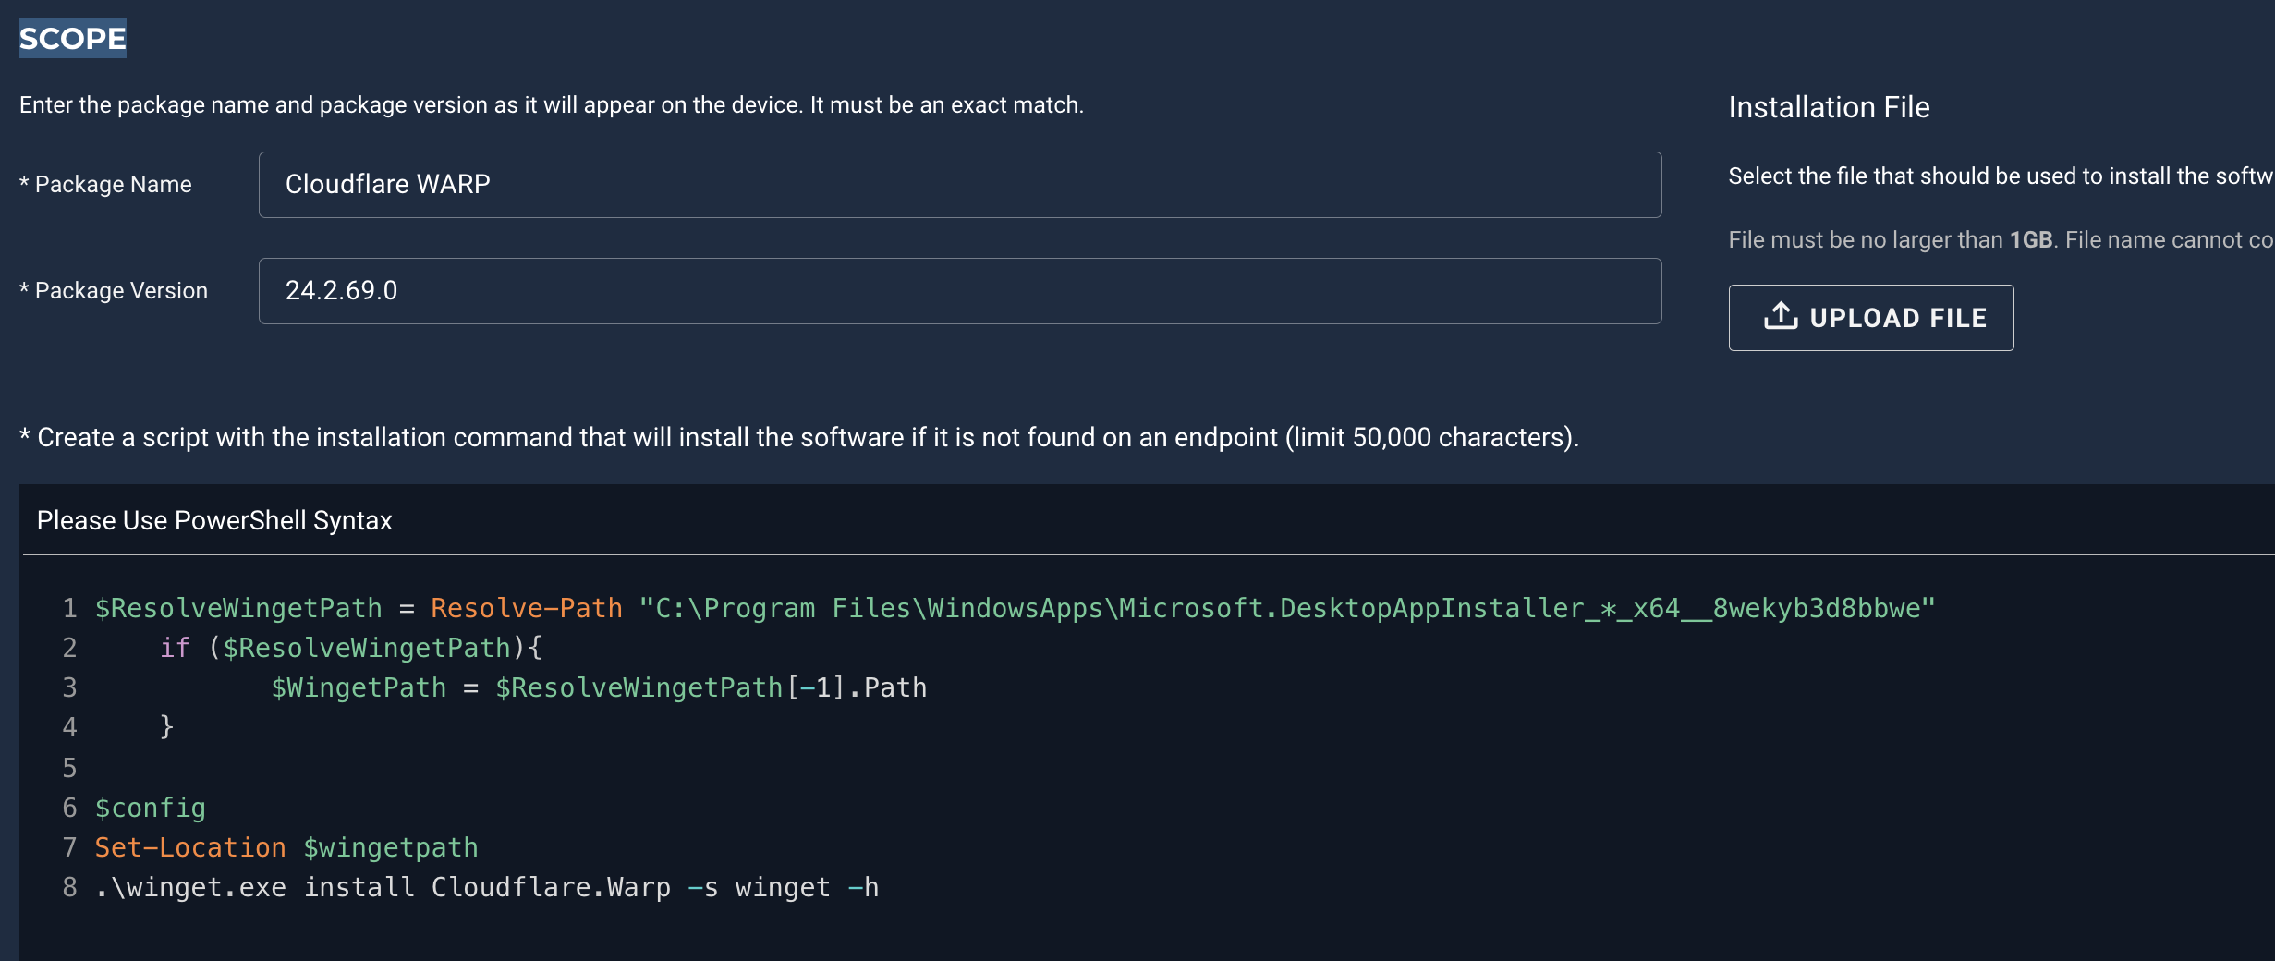
Task: Click the '$WingetPath = $ResolveWingetPath[-1].Path' line
Action: [599, 687]
